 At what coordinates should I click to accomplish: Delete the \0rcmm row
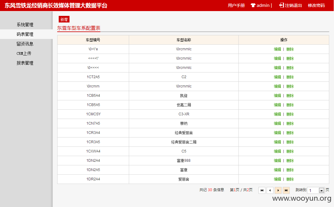pos(290,87)
